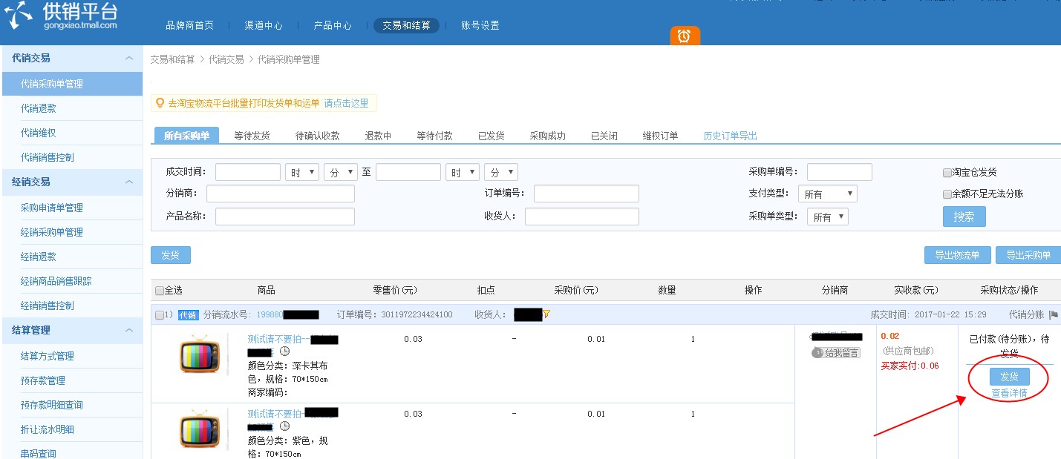
Task: Enable the 淘宝仓发货 checkbox
Action: pos(947,173)
